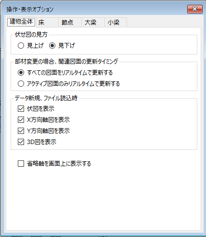206x237 pixels.
Task: Switch to the 床 tab
Action: point(47,22)
